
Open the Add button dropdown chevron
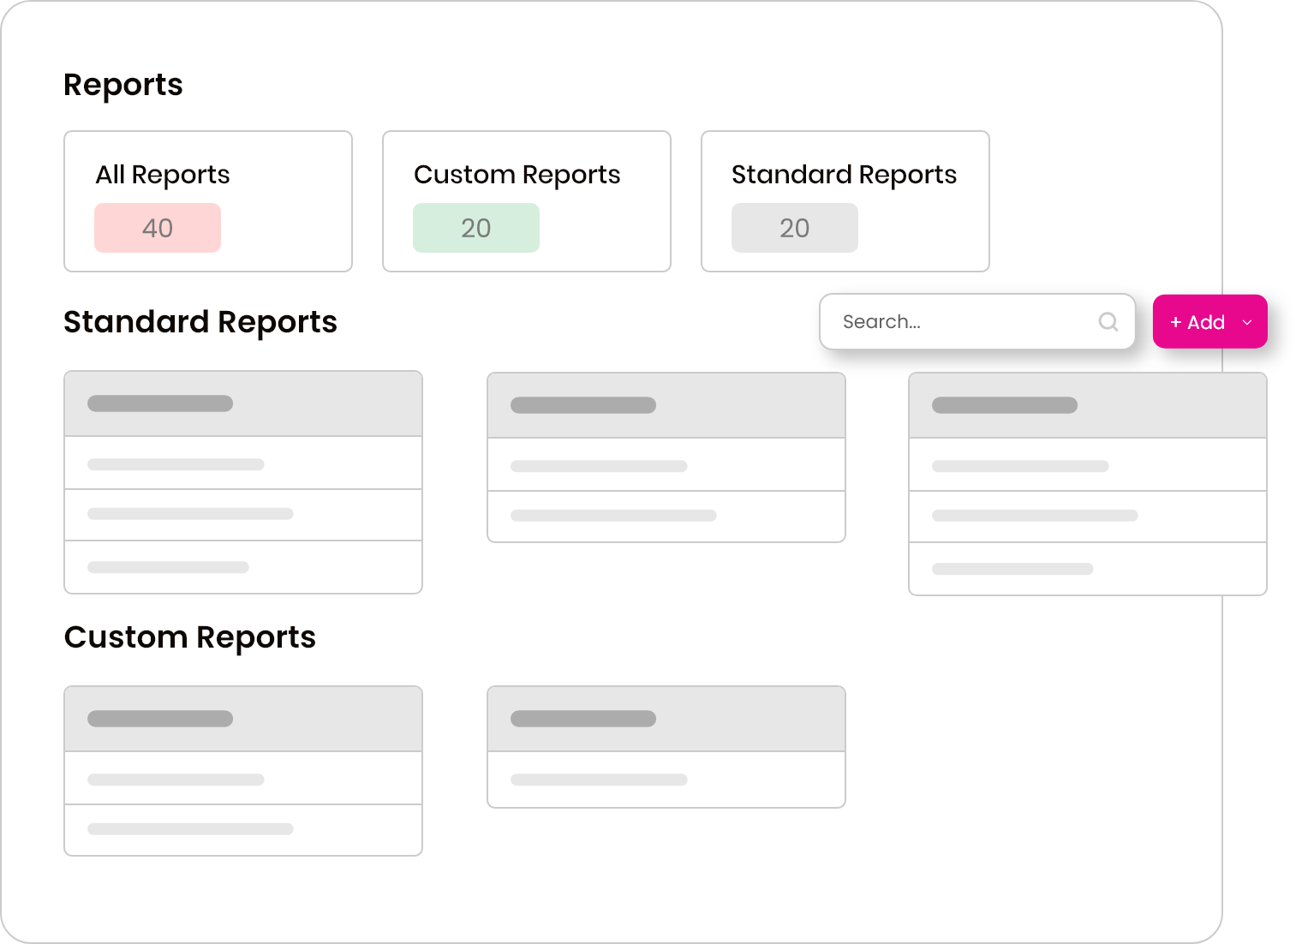tap(1247, 322)
